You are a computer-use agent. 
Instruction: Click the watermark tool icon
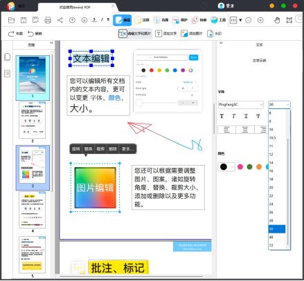pos(210,34)
